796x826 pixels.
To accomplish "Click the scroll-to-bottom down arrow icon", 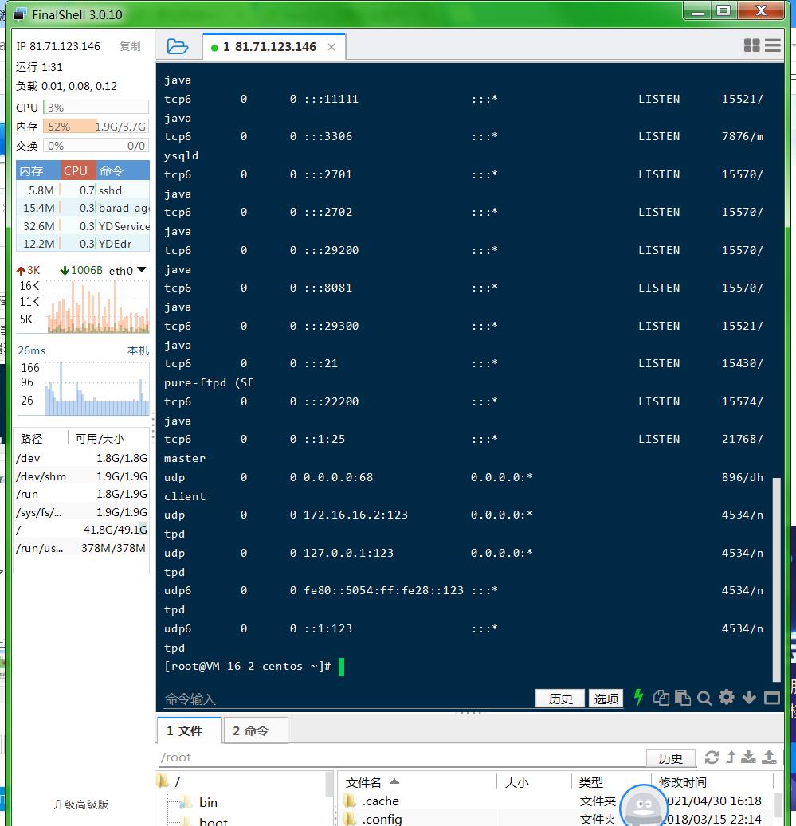I will tap(748, 698).
